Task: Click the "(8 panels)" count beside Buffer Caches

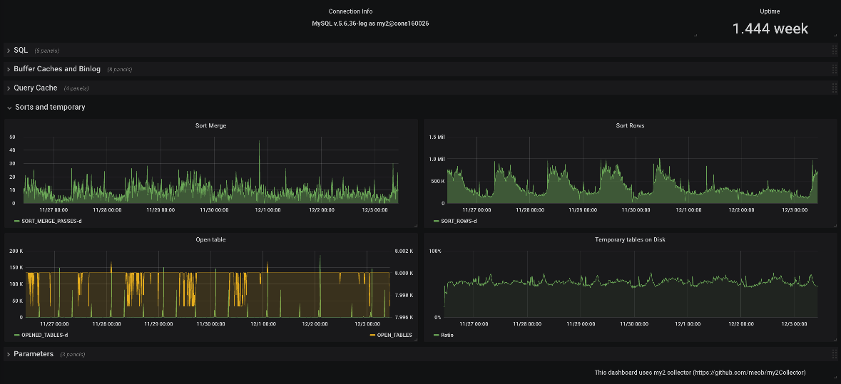Action: (x=119, y=70)
